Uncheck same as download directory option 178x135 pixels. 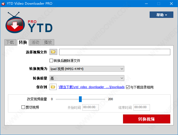(127, 87)
